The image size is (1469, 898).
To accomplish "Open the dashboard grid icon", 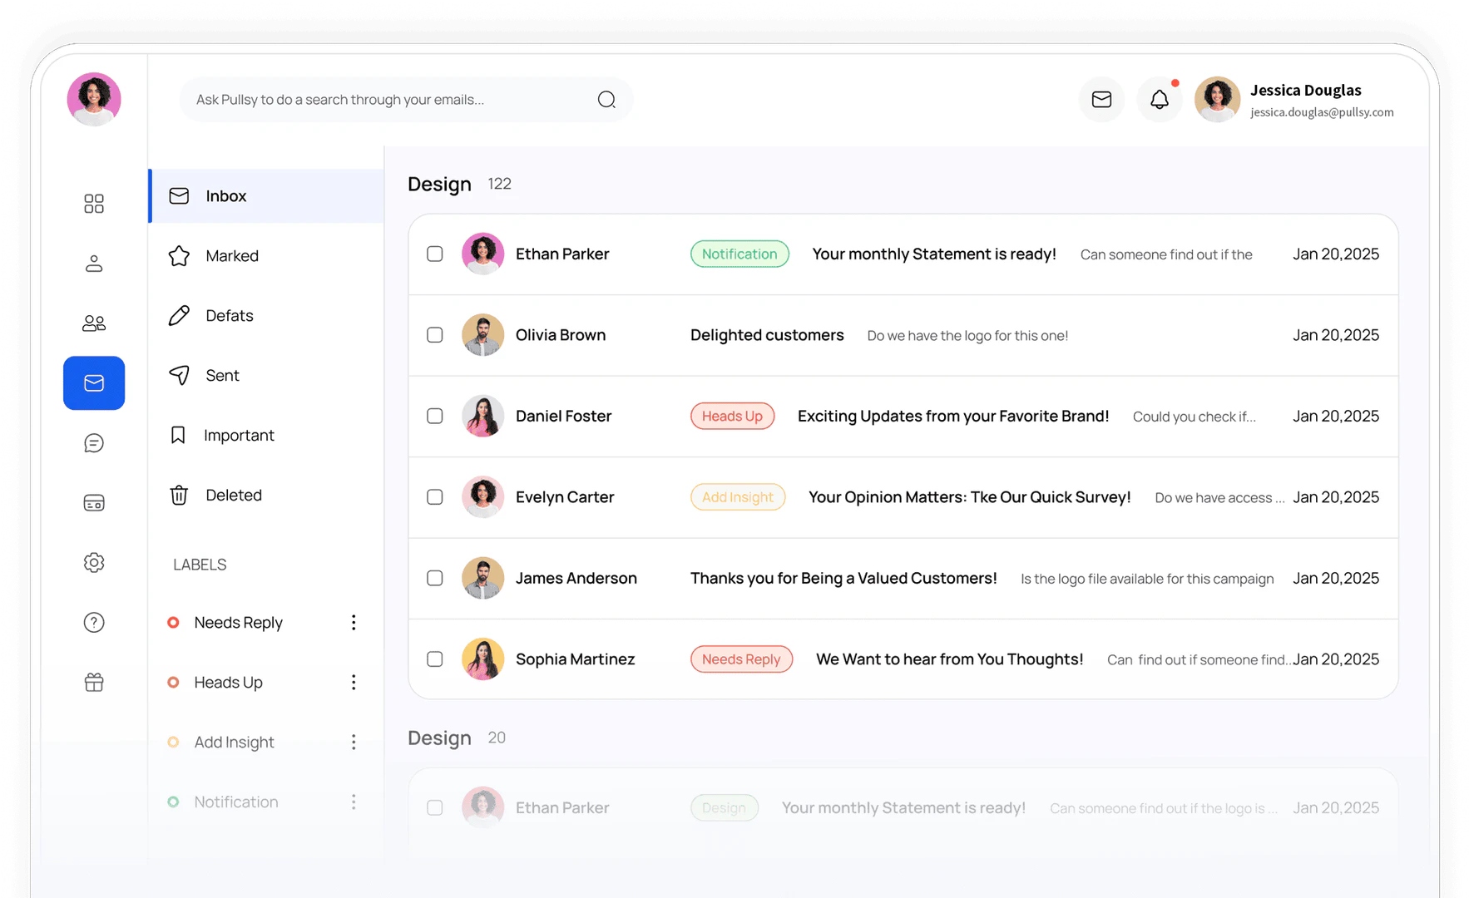I will 93,203.
